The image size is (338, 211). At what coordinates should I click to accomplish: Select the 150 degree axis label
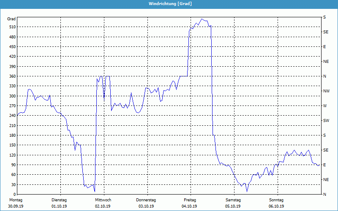click(13, 145)
